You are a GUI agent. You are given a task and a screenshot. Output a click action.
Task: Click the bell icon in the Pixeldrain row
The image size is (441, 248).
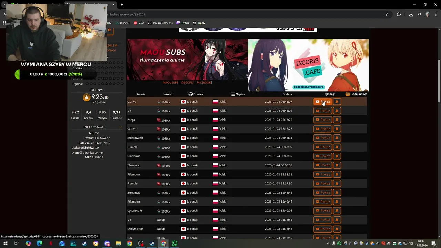click(x=337, y=156)
